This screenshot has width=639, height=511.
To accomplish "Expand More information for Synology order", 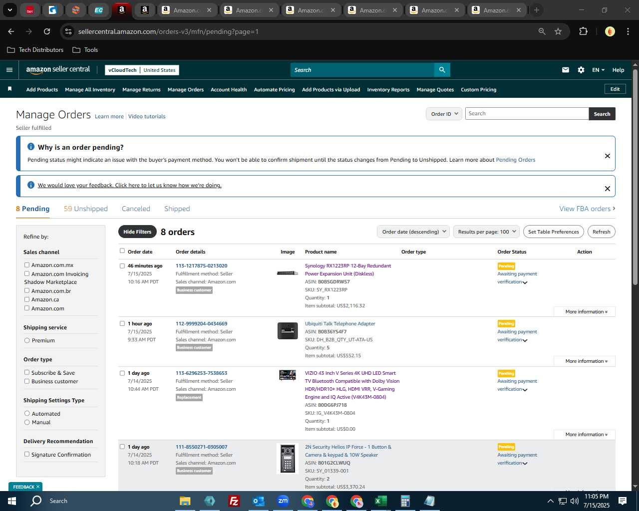I will (585, 311).
